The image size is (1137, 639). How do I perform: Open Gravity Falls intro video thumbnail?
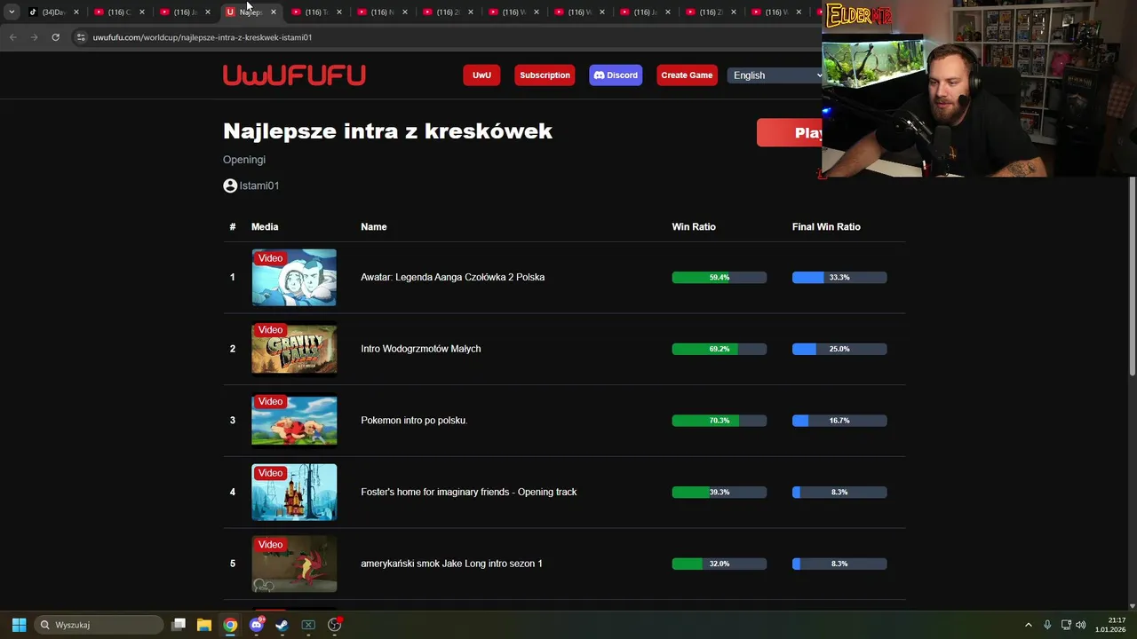coord(294,349)
